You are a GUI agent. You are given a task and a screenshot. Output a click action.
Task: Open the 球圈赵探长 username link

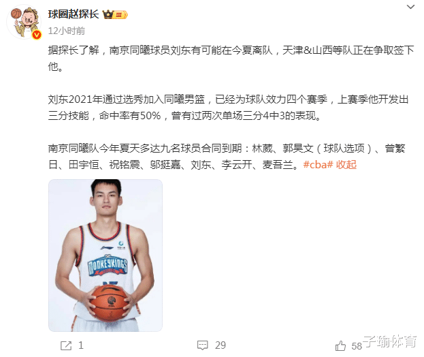(x=74, y=14)
